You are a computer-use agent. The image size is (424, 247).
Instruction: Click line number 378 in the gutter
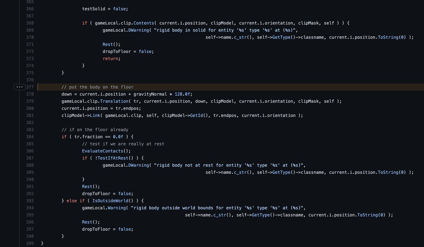click(30, 94)
